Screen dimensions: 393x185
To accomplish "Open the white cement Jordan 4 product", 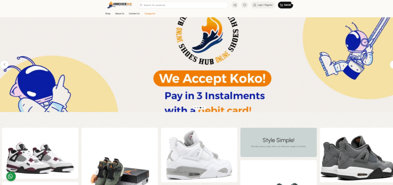I will [x=199, y=155].
